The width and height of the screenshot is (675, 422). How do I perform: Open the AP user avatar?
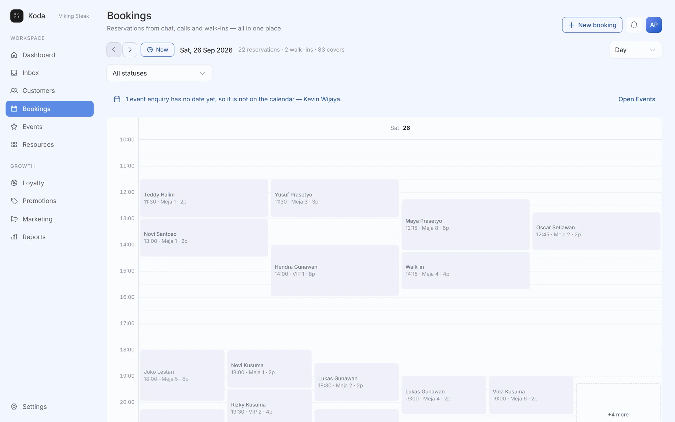(654, 25)
